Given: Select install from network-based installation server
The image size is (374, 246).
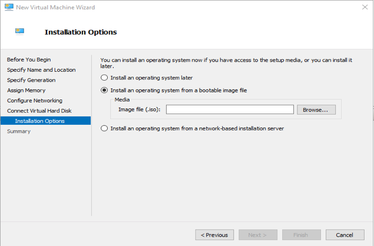Looking at the screenshot, I should 104,128.
